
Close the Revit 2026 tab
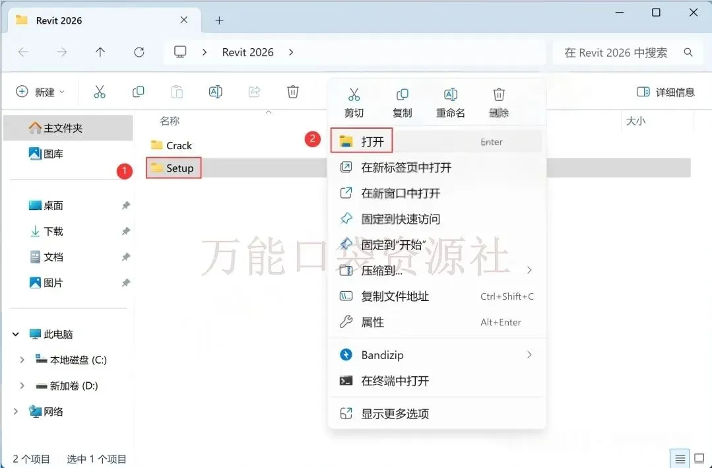pos(184,20)
